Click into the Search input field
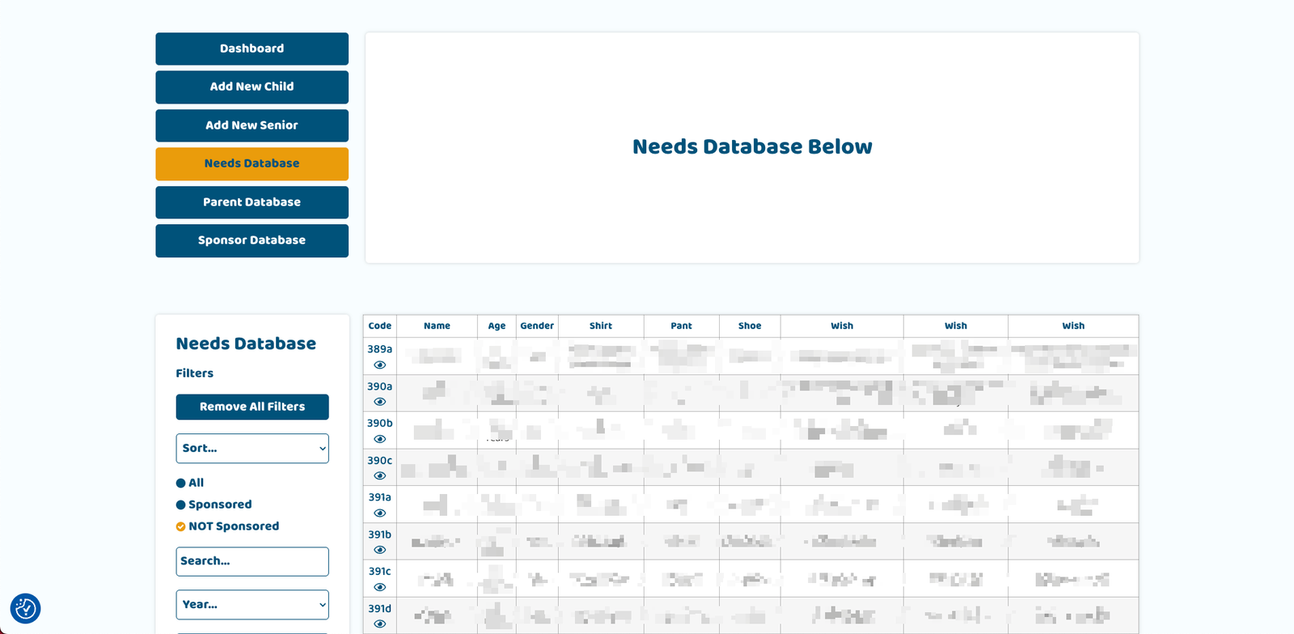The width and height of the screenshot is (1294, 634). [252, 561]
